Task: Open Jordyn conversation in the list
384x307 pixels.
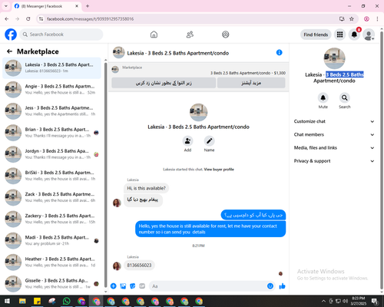Action: 51,154
